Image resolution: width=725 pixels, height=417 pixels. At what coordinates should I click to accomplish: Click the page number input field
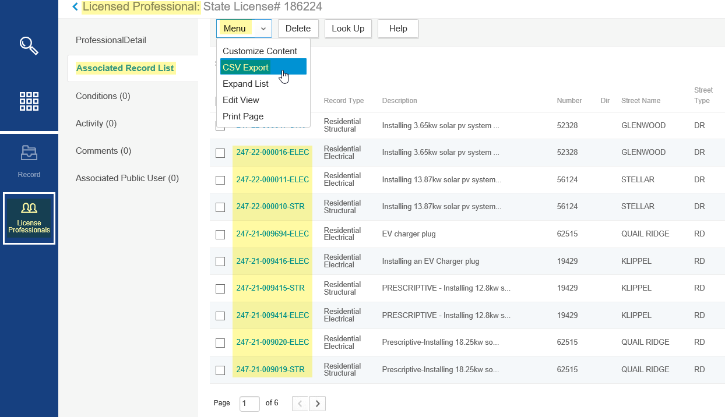[249, 403]
